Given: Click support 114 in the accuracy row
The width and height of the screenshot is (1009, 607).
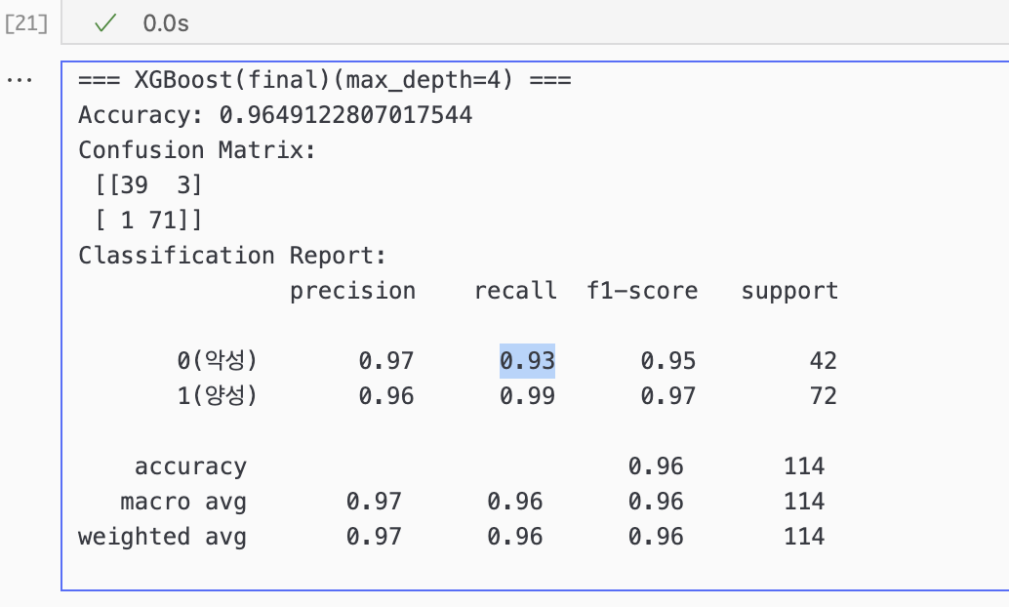Looking at the screenshot, I should pyautogui.click(x=804, y=466).
